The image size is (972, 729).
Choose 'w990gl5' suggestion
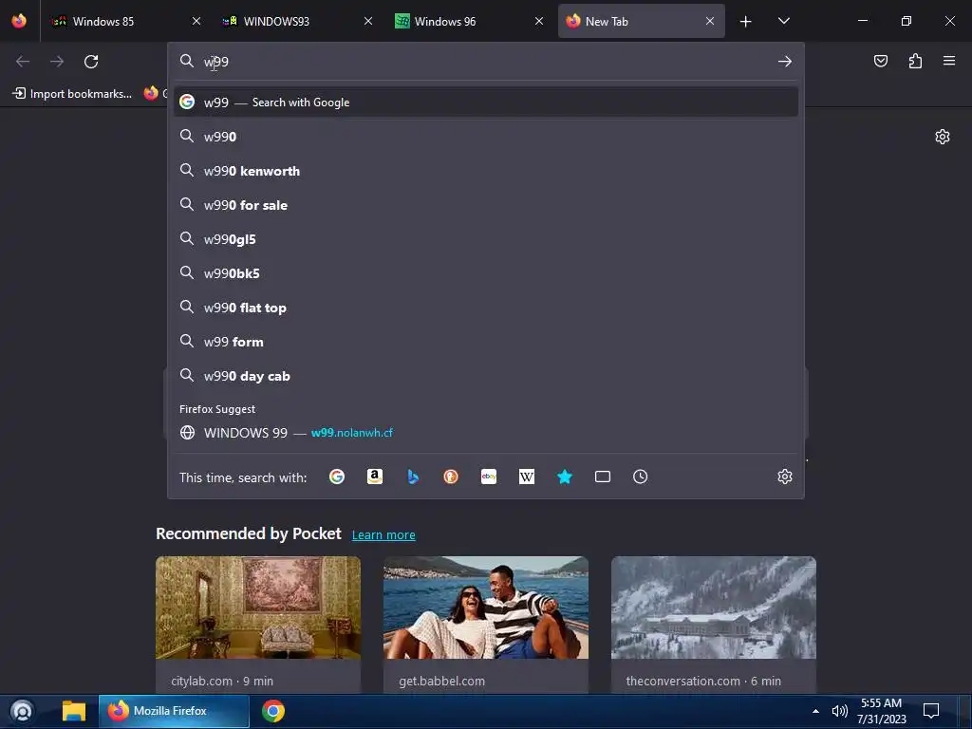[486, 238]
